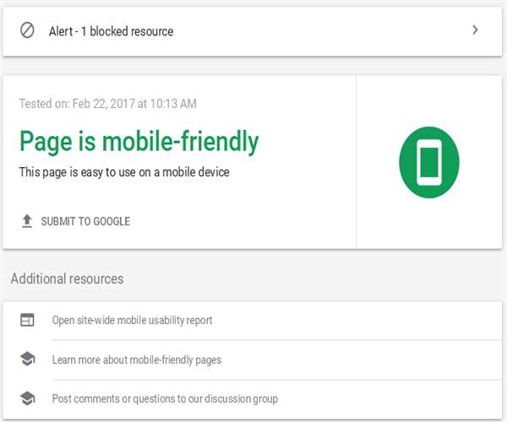
Task: Click SUBMIT TO GOOGLE
Action: (x=85, y=221)
